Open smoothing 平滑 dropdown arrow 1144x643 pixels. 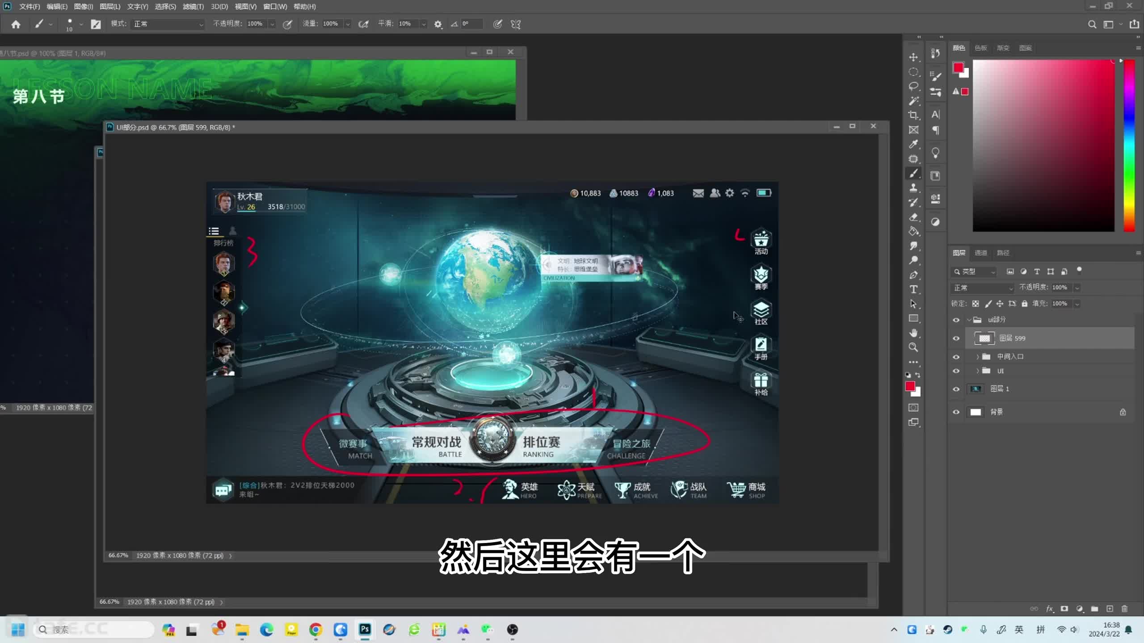tap(423, 24)
